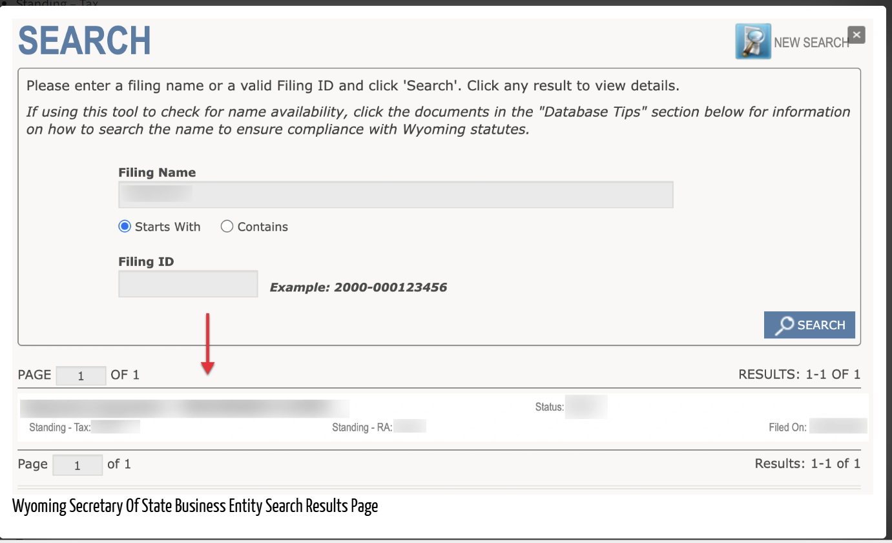The width and height of the screenshot is (892, 543).
Task: Close the popup with the X button
Action: coord(856,35)
